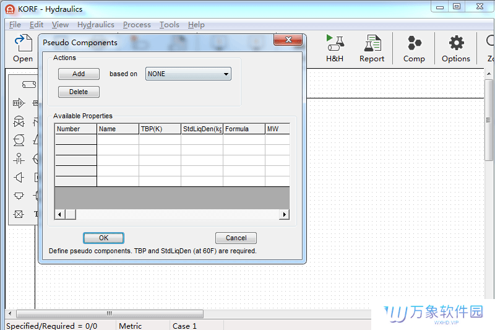The width and height of the screenshot is (495, 330).
Task: Select the trapezoid expander element
Action: tap(19, 177)
